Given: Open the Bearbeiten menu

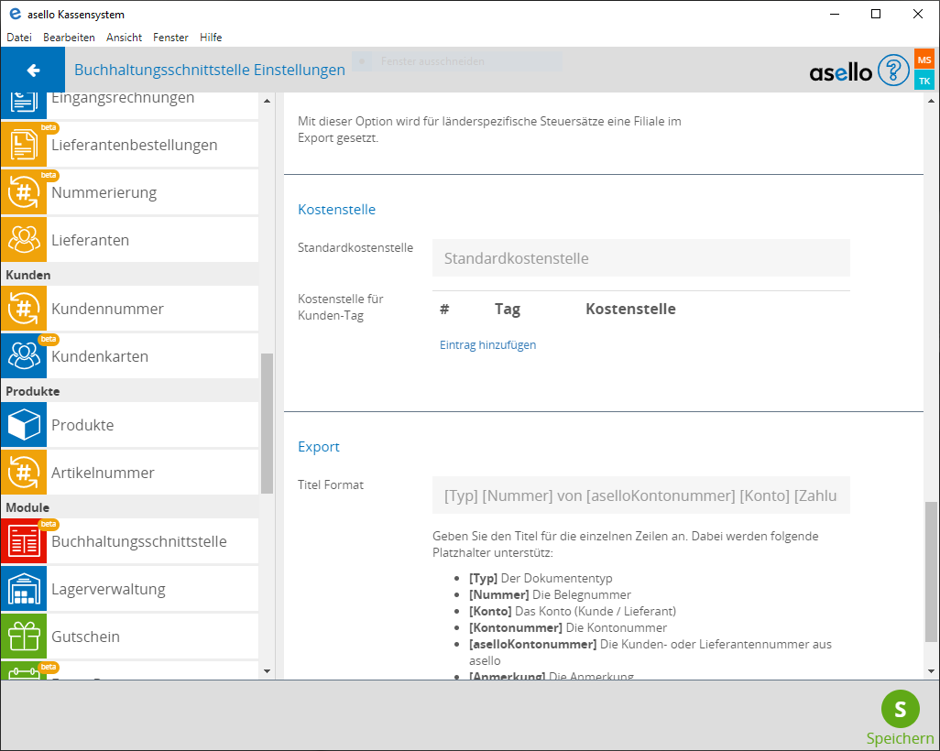Looking at the screenshot, I should (x=69, y=38).
